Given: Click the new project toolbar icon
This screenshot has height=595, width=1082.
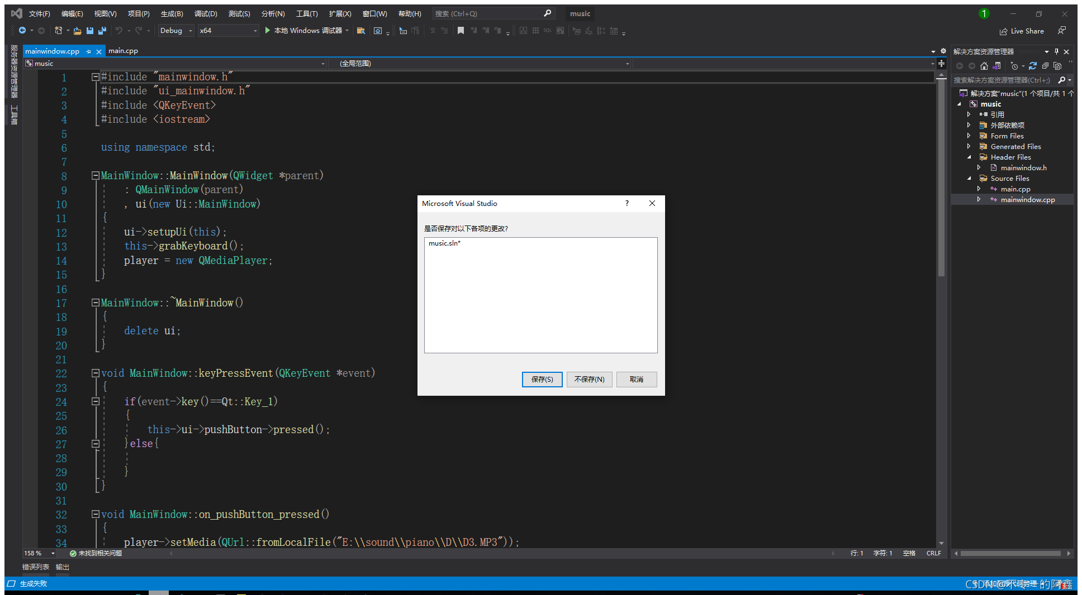Looking at the screenshot, I should coord(58,31).
